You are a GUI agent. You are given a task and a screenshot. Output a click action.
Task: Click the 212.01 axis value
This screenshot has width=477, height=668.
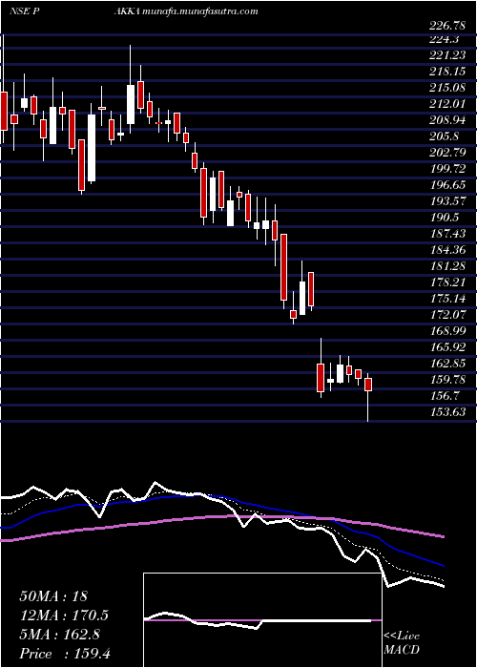pyautogui.click(x=446, y=104)
